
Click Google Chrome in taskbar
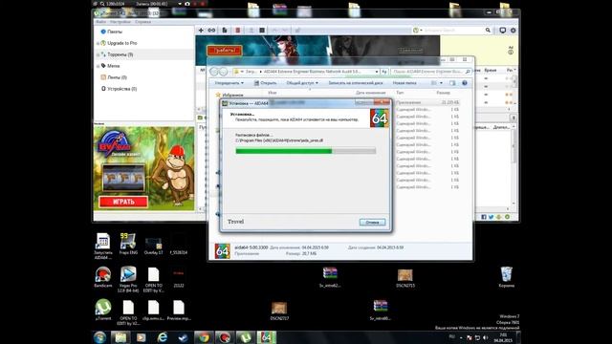click(x=204, y=337)
